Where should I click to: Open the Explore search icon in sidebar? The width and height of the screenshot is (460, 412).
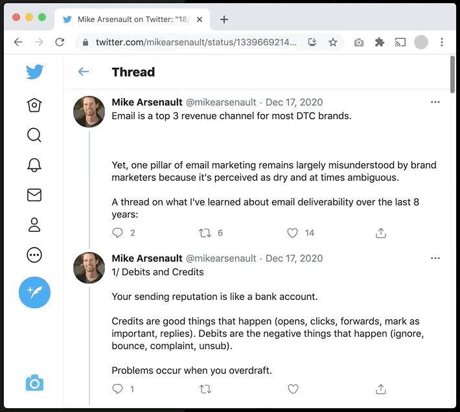34,135
